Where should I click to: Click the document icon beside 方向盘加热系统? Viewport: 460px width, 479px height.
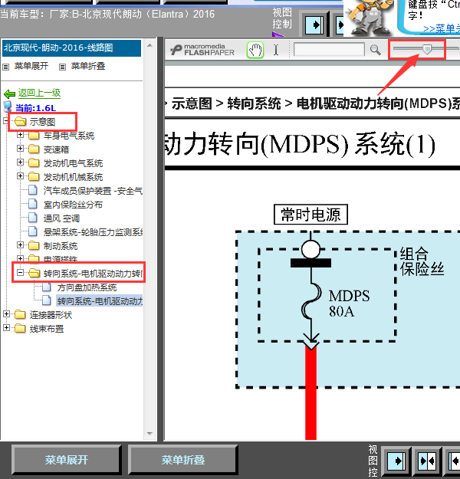[47, 287]
